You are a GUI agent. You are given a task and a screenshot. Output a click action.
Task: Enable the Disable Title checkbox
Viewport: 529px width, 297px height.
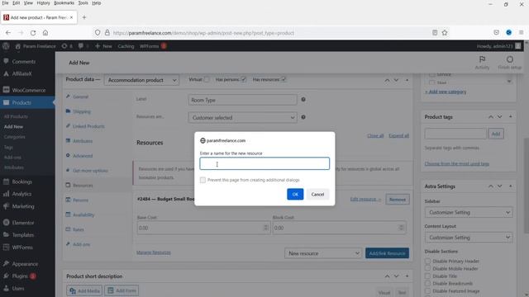click(428, 276)
